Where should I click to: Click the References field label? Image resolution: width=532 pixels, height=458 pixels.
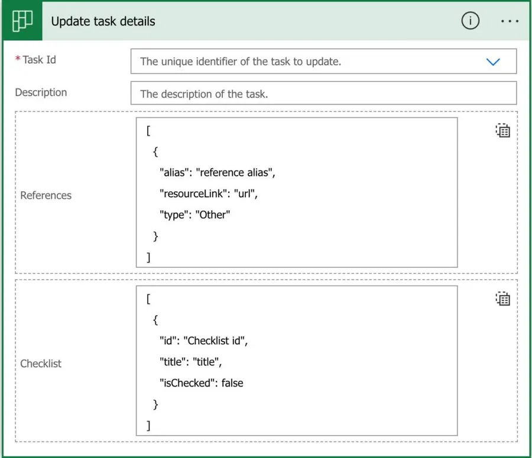pyautogui.click(x=46, y=195)
